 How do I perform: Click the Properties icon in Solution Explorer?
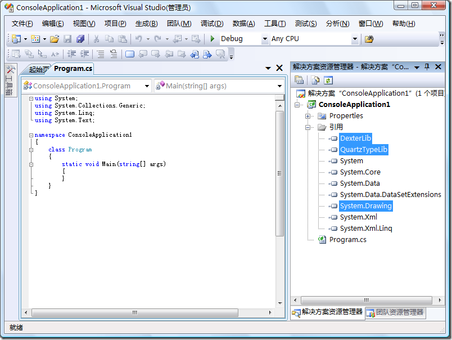click(299, 80)
